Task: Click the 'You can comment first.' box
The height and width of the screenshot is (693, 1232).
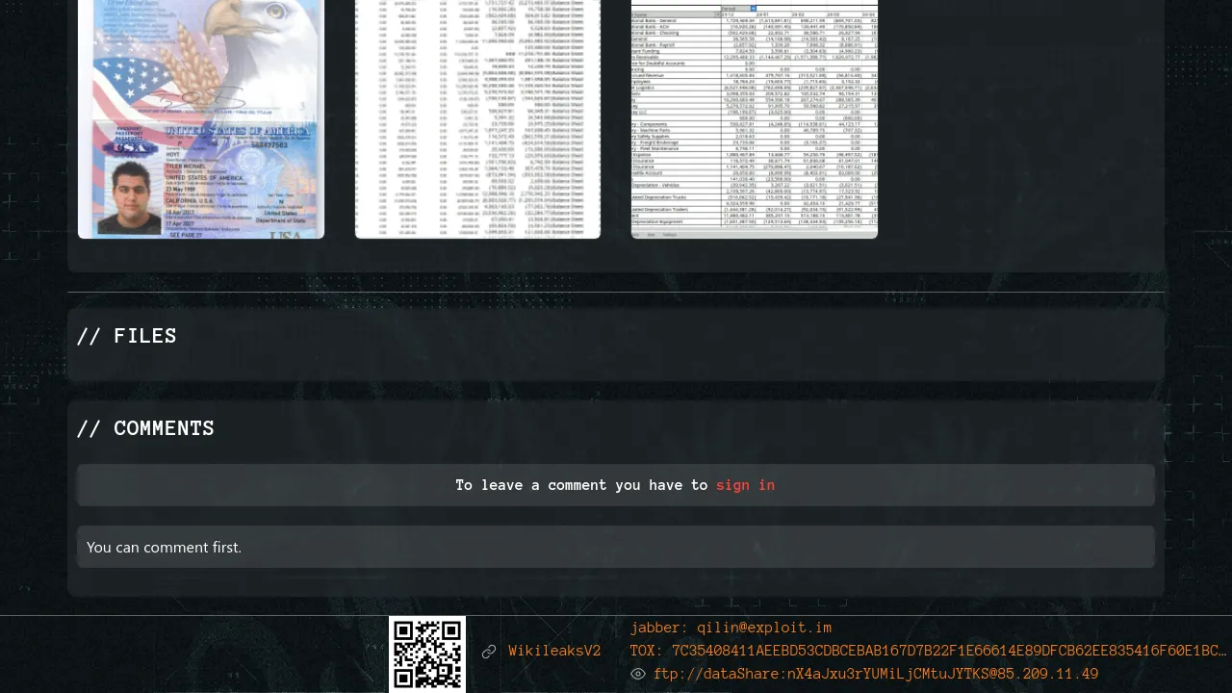Action: [616, 547]
